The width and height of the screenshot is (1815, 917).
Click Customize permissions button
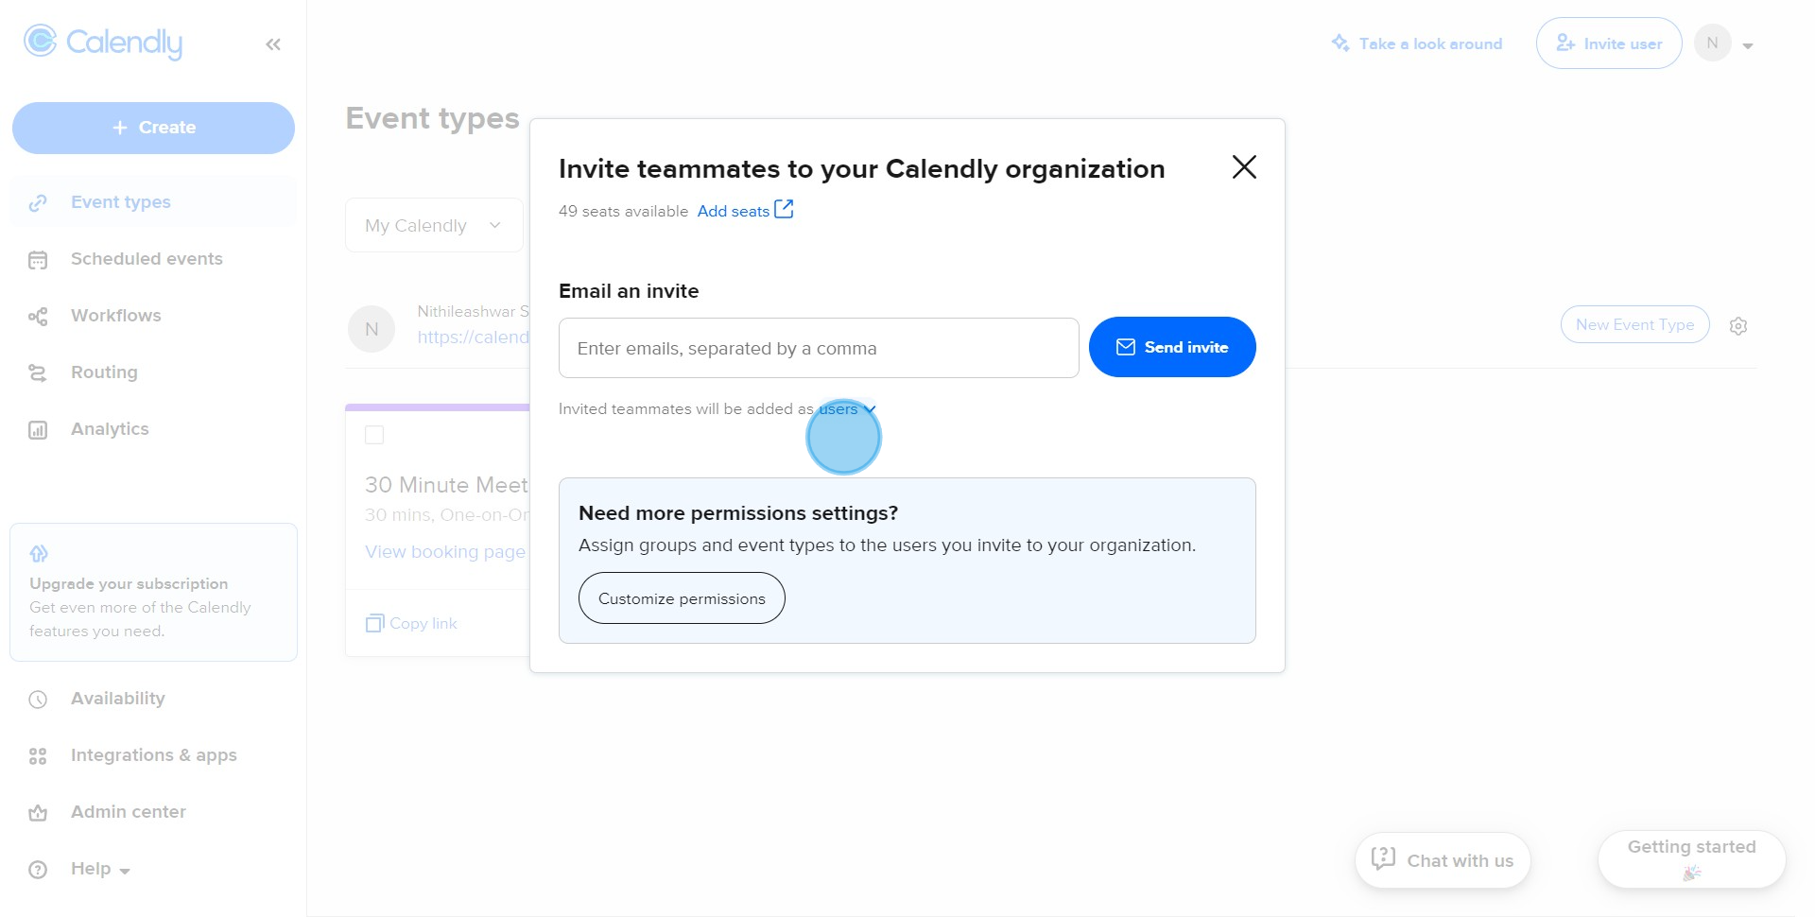(x=682, y=598)
